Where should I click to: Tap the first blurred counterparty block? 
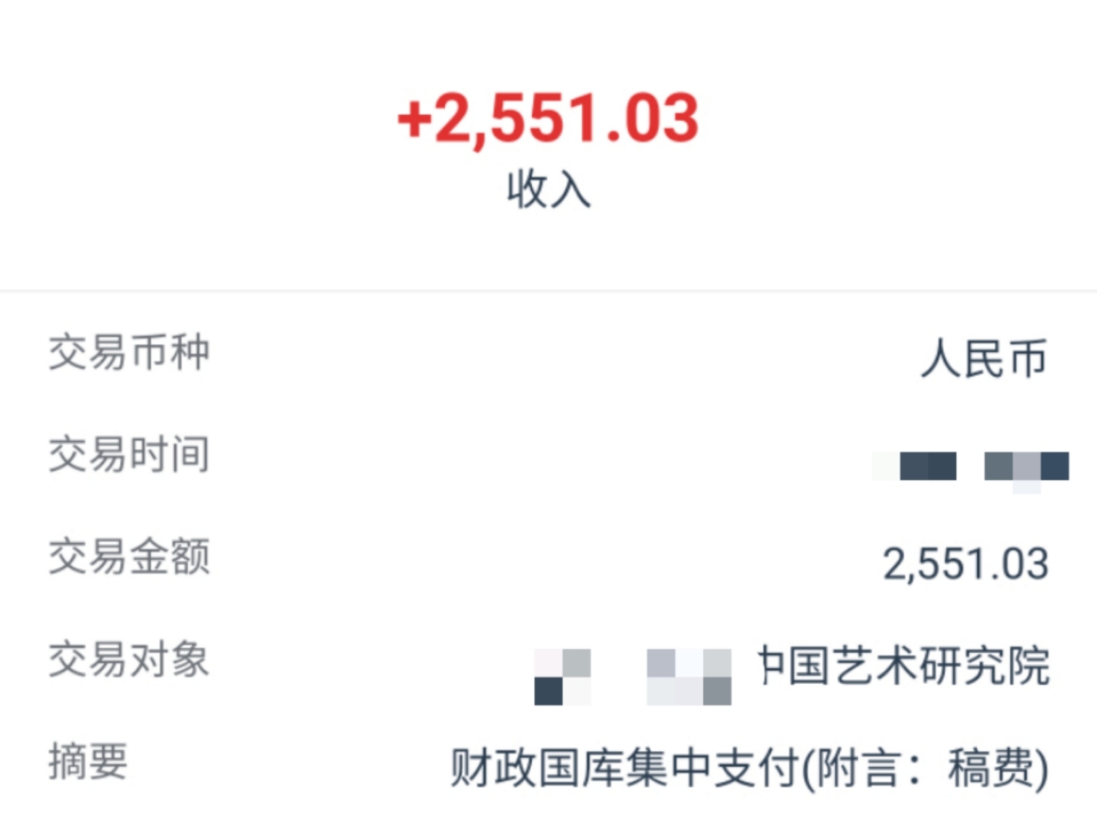562,677
